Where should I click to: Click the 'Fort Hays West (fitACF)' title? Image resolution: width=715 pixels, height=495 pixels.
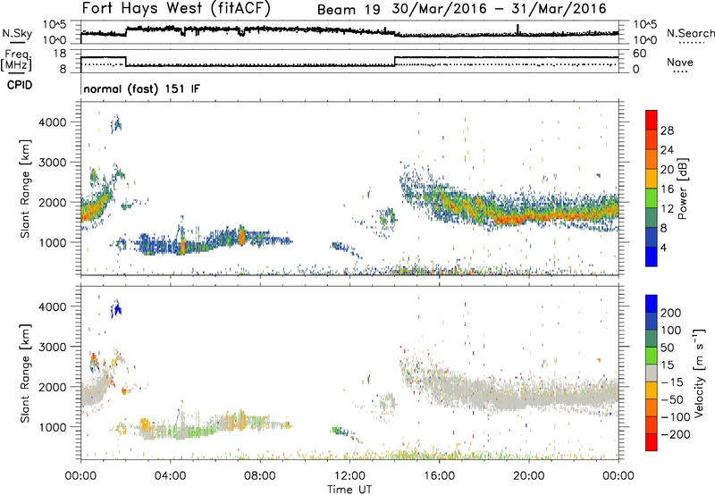click(176, 9)
